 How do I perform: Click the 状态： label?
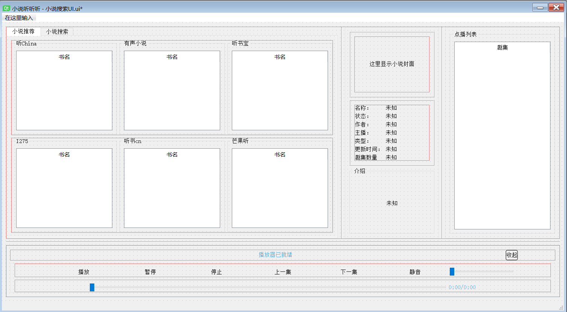point(362,116)
